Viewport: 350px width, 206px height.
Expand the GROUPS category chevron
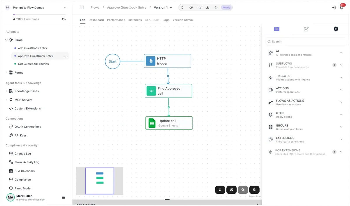[x=341, y=127]
